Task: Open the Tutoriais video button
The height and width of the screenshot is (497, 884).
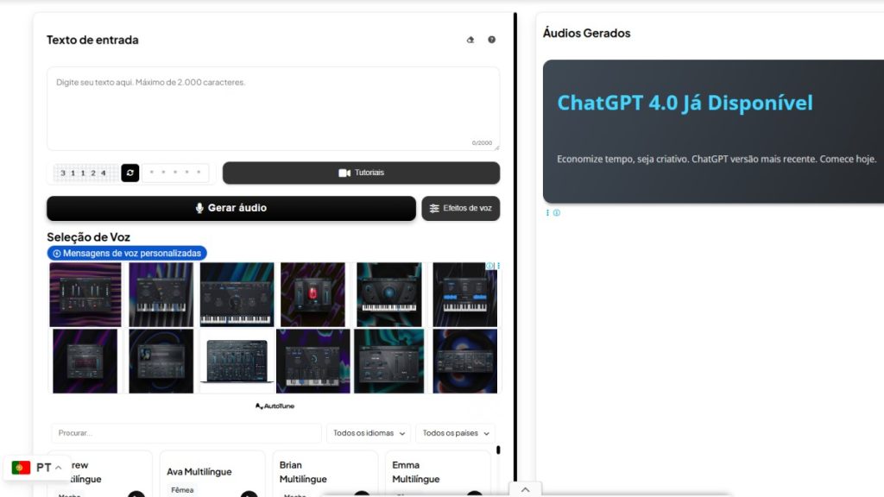Action: coord(361,173)
